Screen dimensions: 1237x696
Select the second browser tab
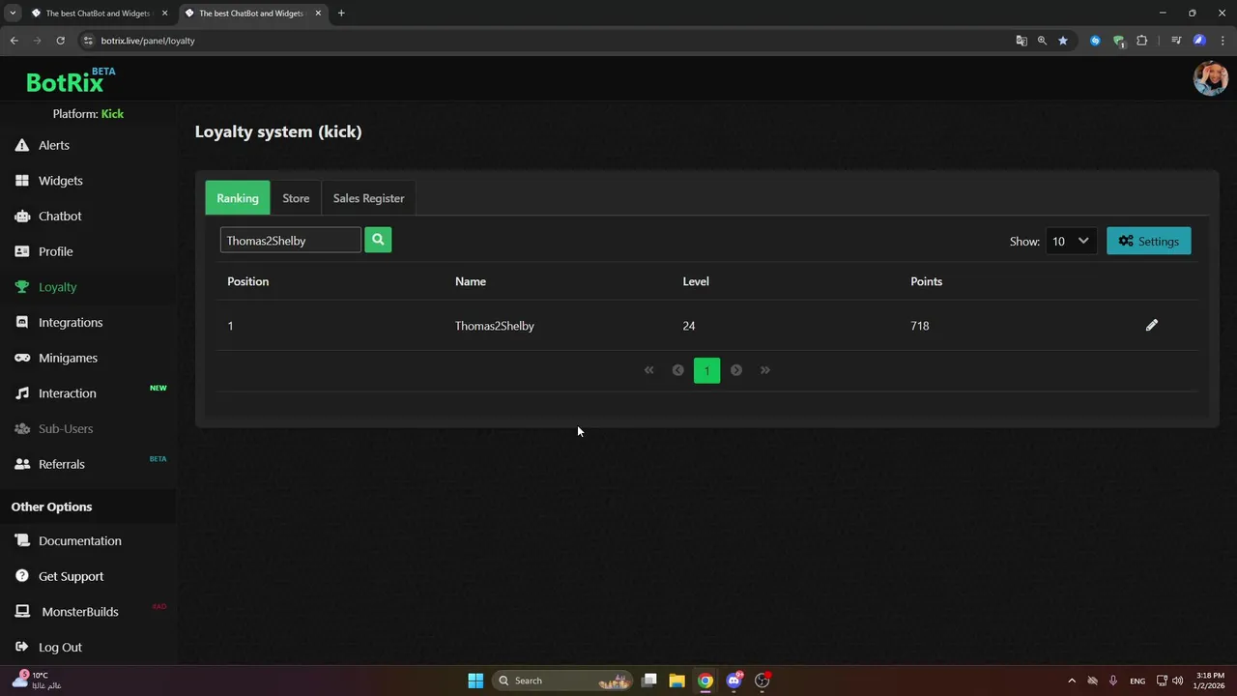pyautogui.click(x=251, y=14)
